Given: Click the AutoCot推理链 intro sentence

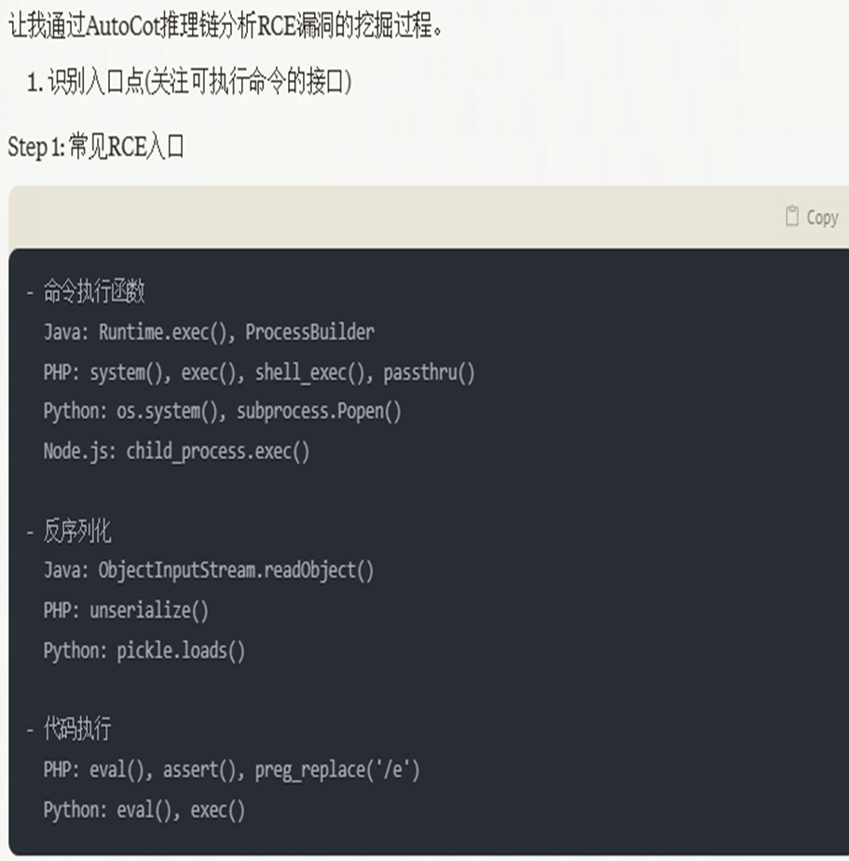Looking at the screenshot, I should (x=226, y=26).
